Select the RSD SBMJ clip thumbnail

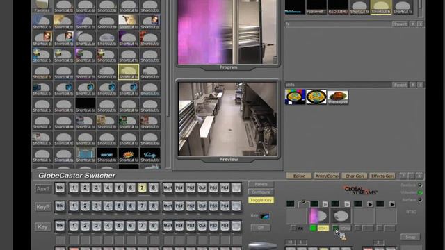(338, 7)
